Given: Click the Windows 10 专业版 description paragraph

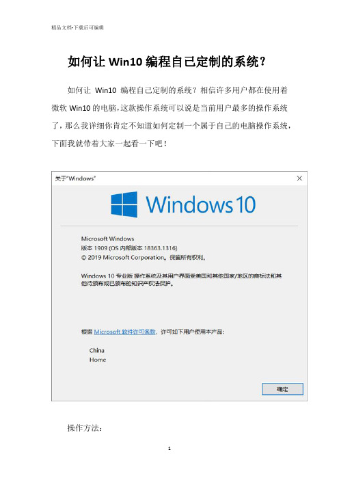Looking at the screenshot, I should tap(181, 280).
